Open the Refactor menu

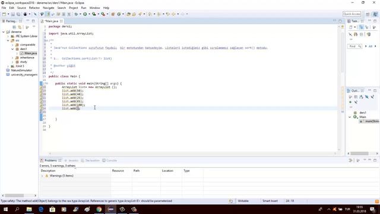tap(34, 8)
